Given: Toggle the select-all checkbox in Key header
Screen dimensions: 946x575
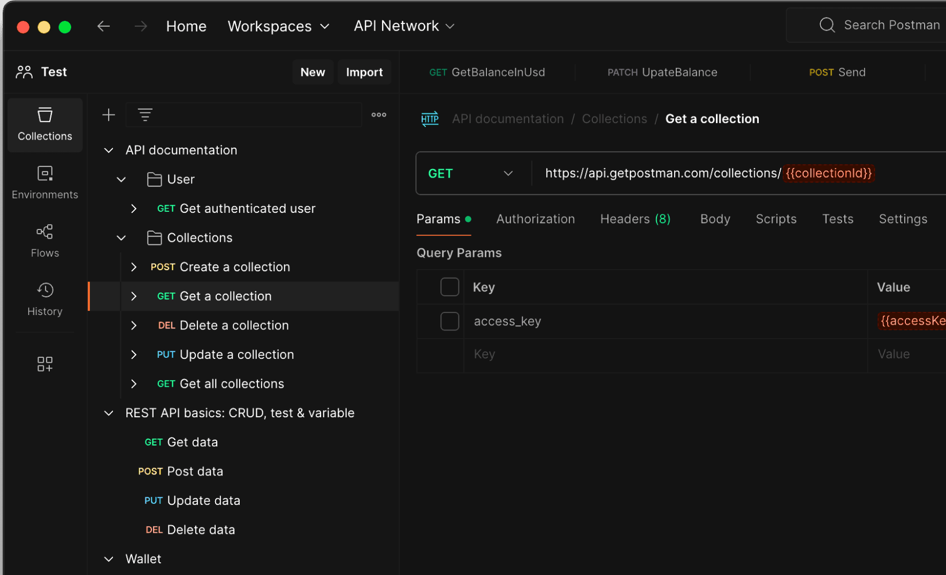Looking at the screenshot, I should point(449,287).
